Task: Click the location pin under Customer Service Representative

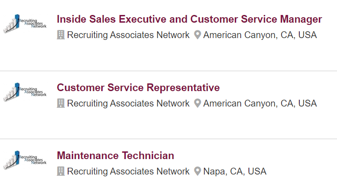Action: 198,103
